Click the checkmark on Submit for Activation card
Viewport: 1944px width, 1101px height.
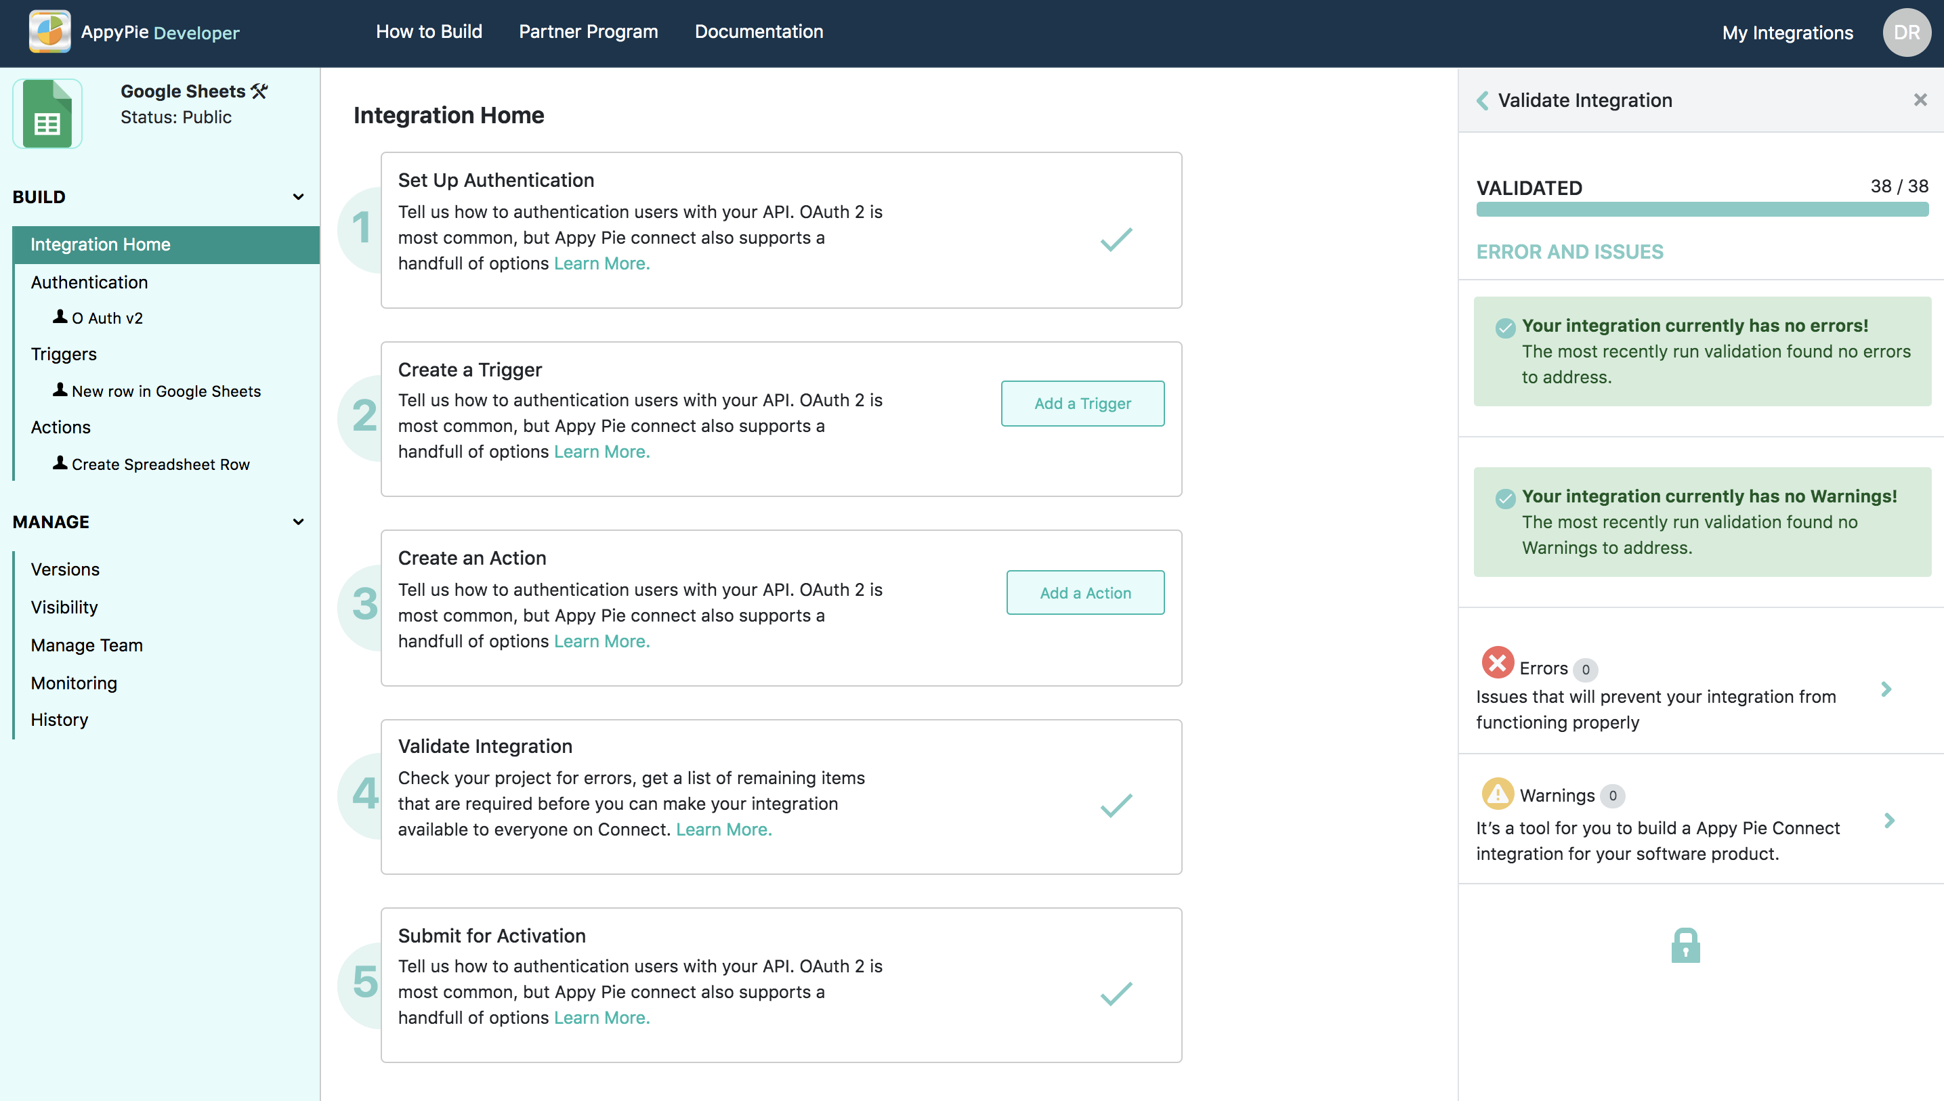click(1116, 993)
